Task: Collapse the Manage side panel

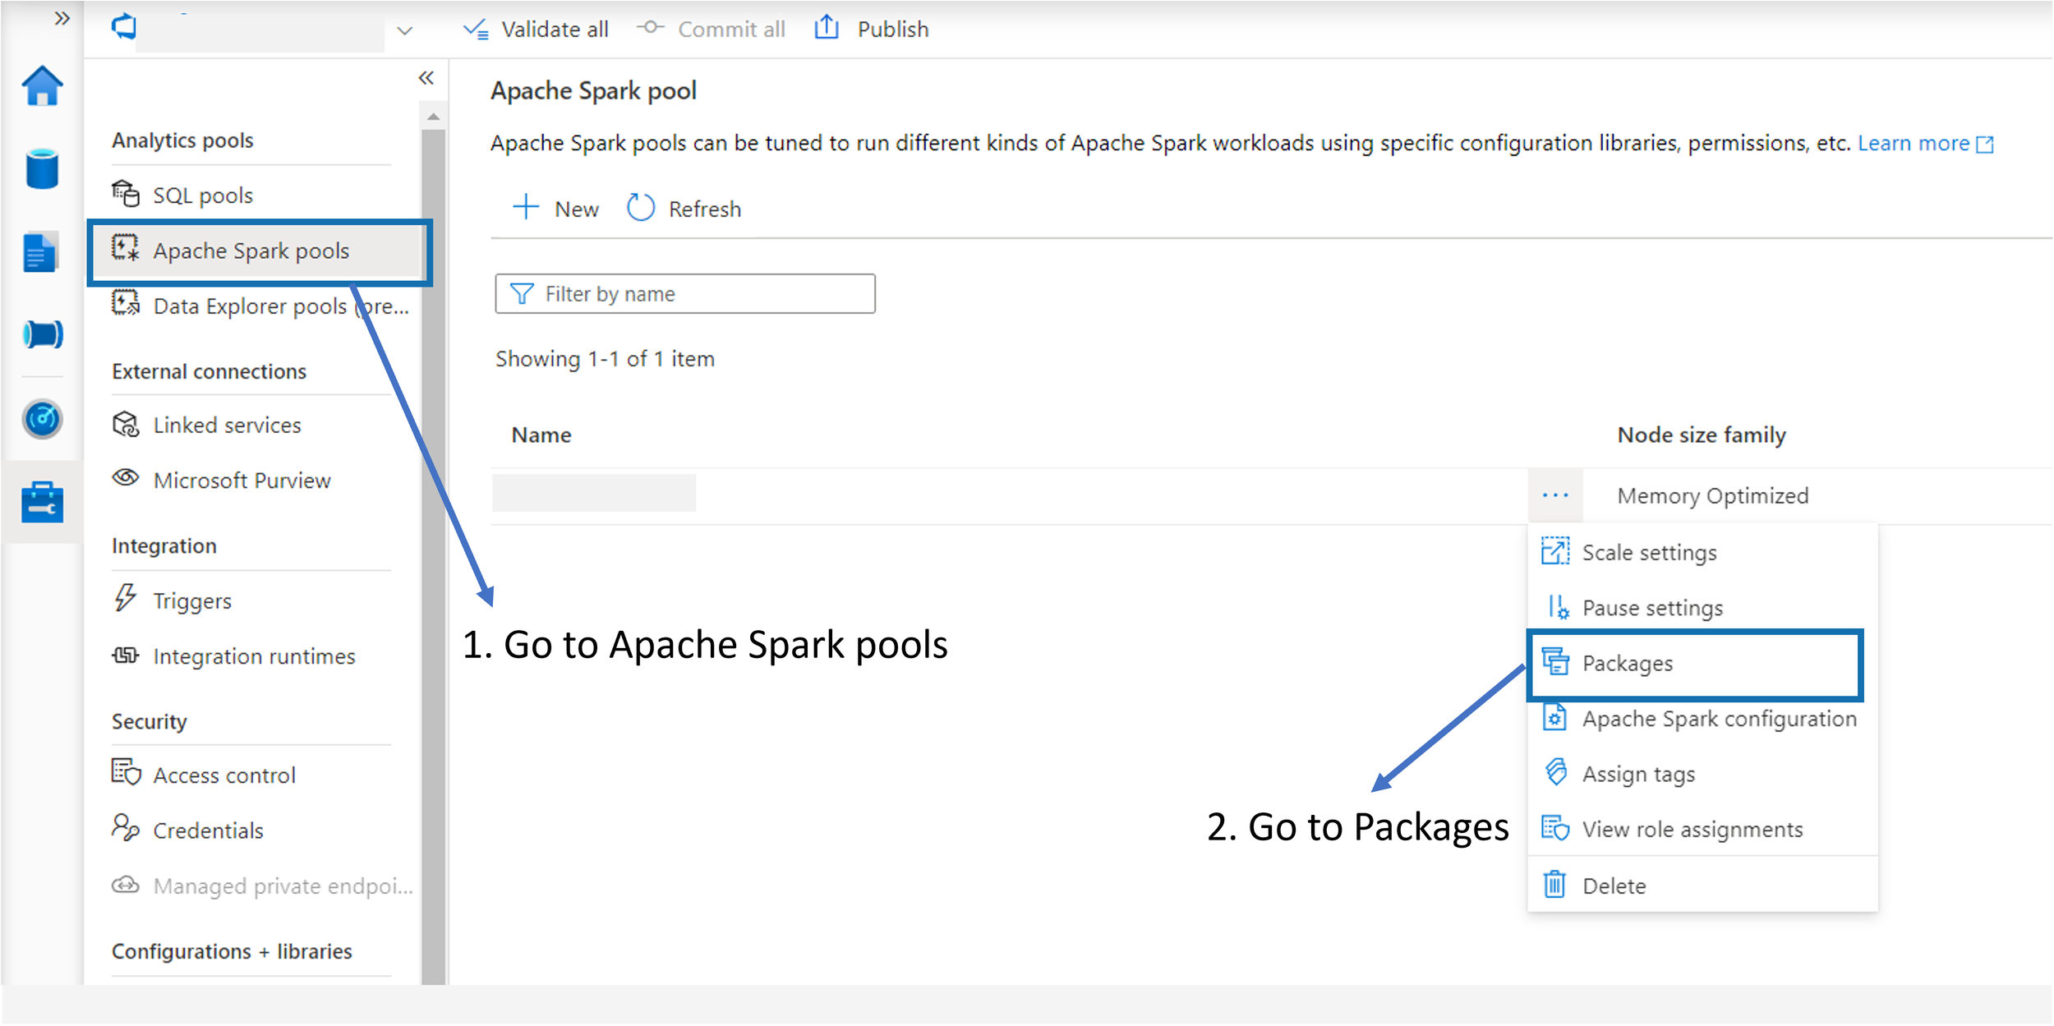Action: 426,78
